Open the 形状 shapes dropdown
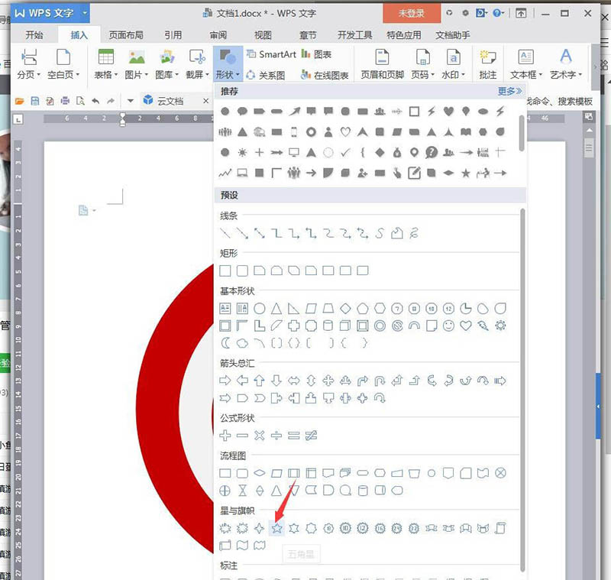This screenshot has height=580, width=611. 227,75
